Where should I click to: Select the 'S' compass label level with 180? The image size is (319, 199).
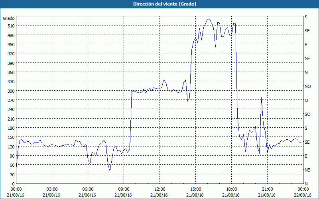tap(306, 128)
